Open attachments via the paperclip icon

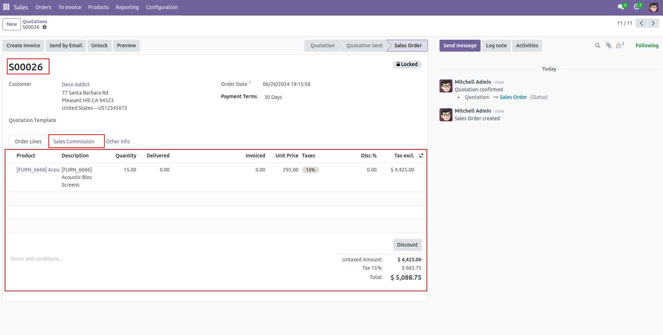coord(608,45)
